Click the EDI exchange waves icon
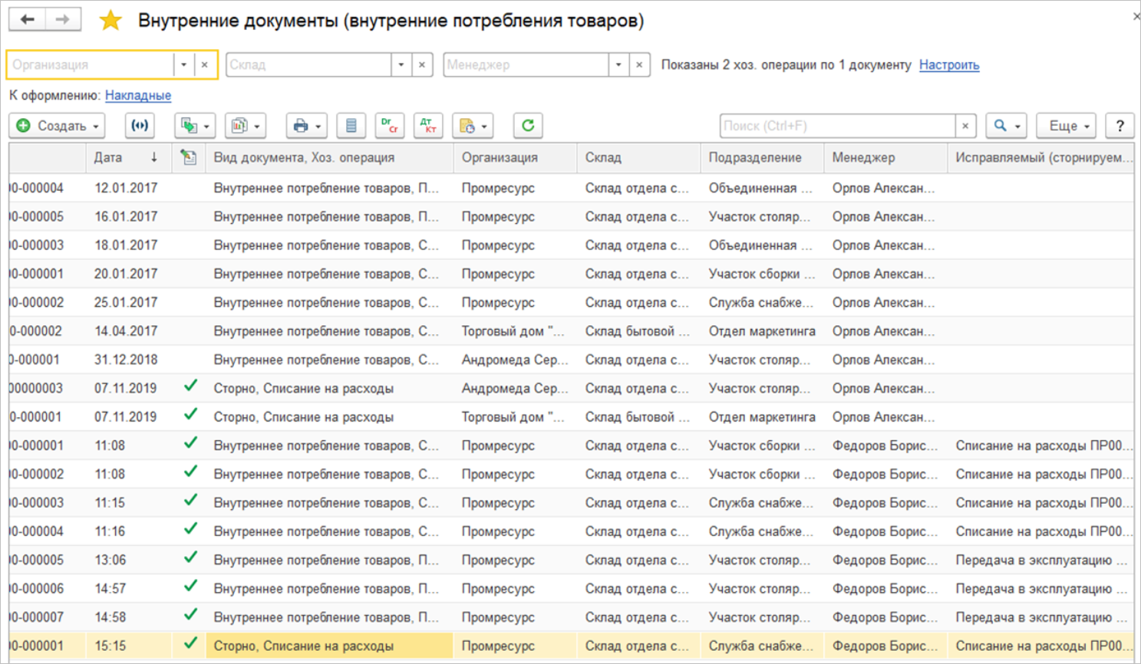This screenshot has height=664, width=1141. tap(140, 126)
